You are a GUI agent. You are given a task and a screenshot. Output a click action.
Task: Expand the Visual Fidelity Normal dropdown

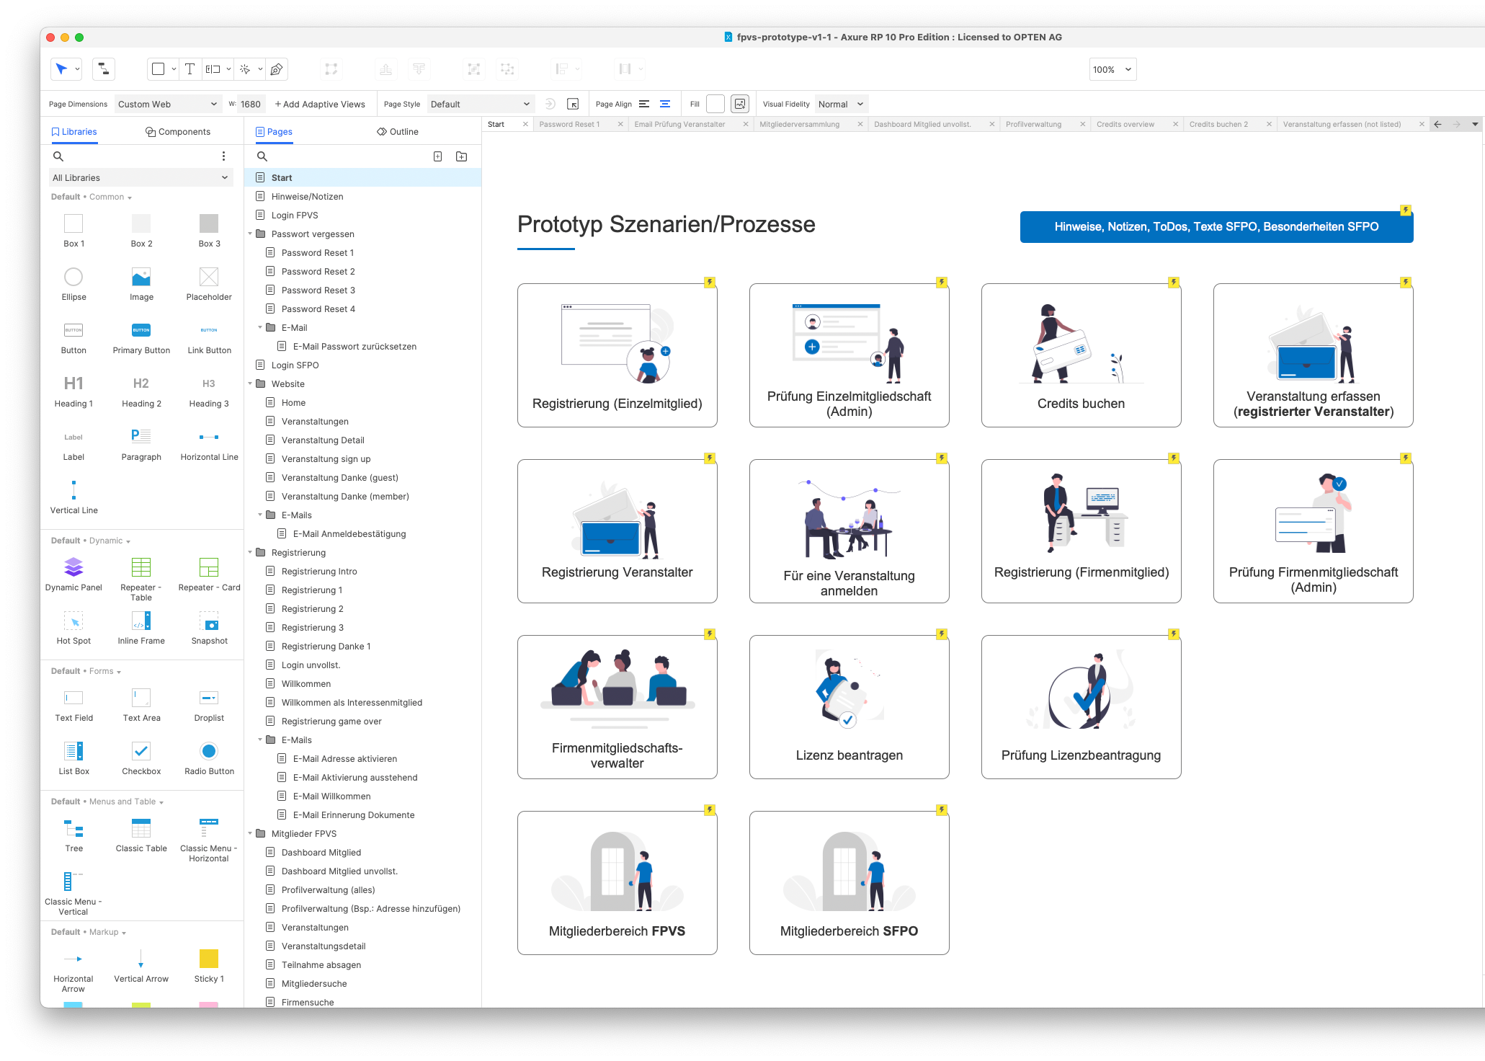point(840,104)
